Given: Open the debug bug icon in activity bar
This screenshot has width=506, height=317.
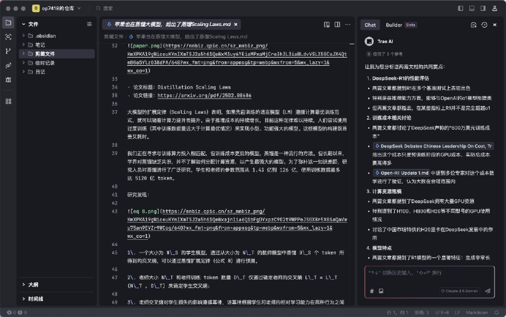Looking at the screenshot, I should pos(8,80).
